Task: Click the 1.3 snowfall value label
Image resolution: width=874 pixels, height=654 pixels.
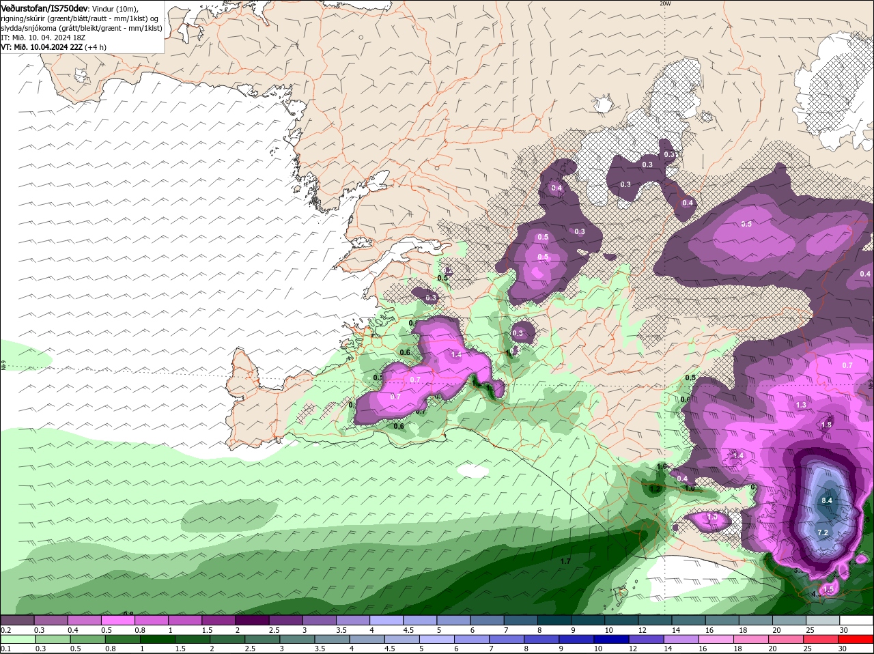Action: tap(801, 405)
